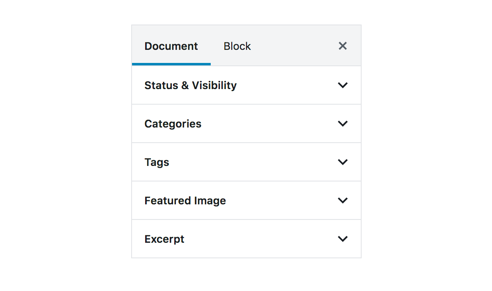Screen dimensions: 492x291
Task: Open the Tags section
Action: [x=246, y=162]
